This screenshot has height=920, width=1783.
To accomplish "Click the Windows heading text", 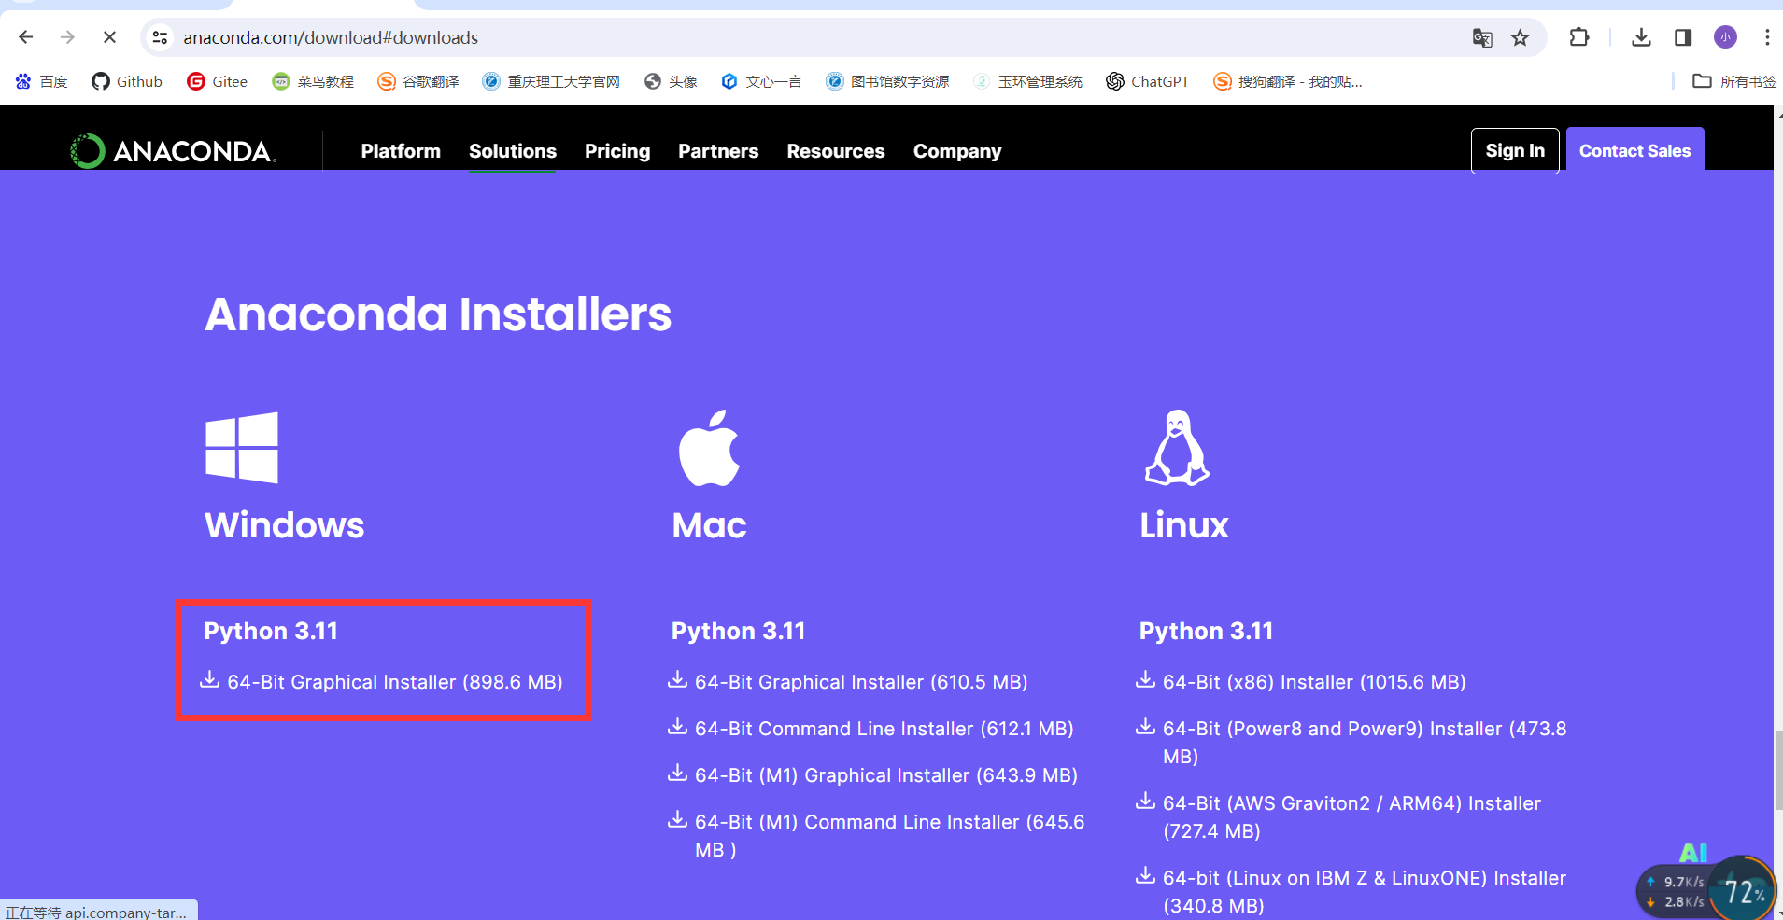I will 284,525.
